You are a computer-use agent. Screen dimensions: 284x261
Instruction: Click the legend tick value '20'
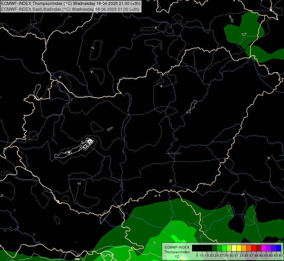[212, 255]
